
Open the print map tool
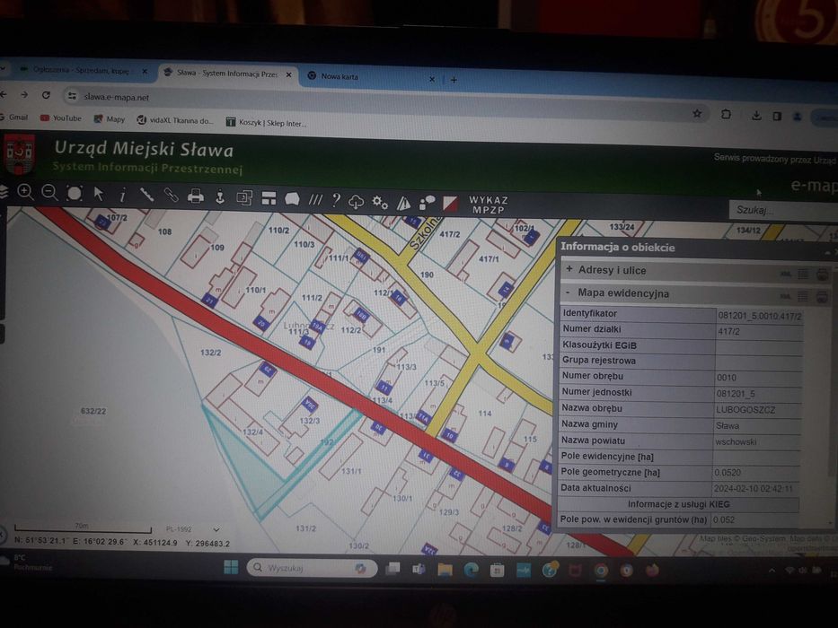(x=196, y=196)
